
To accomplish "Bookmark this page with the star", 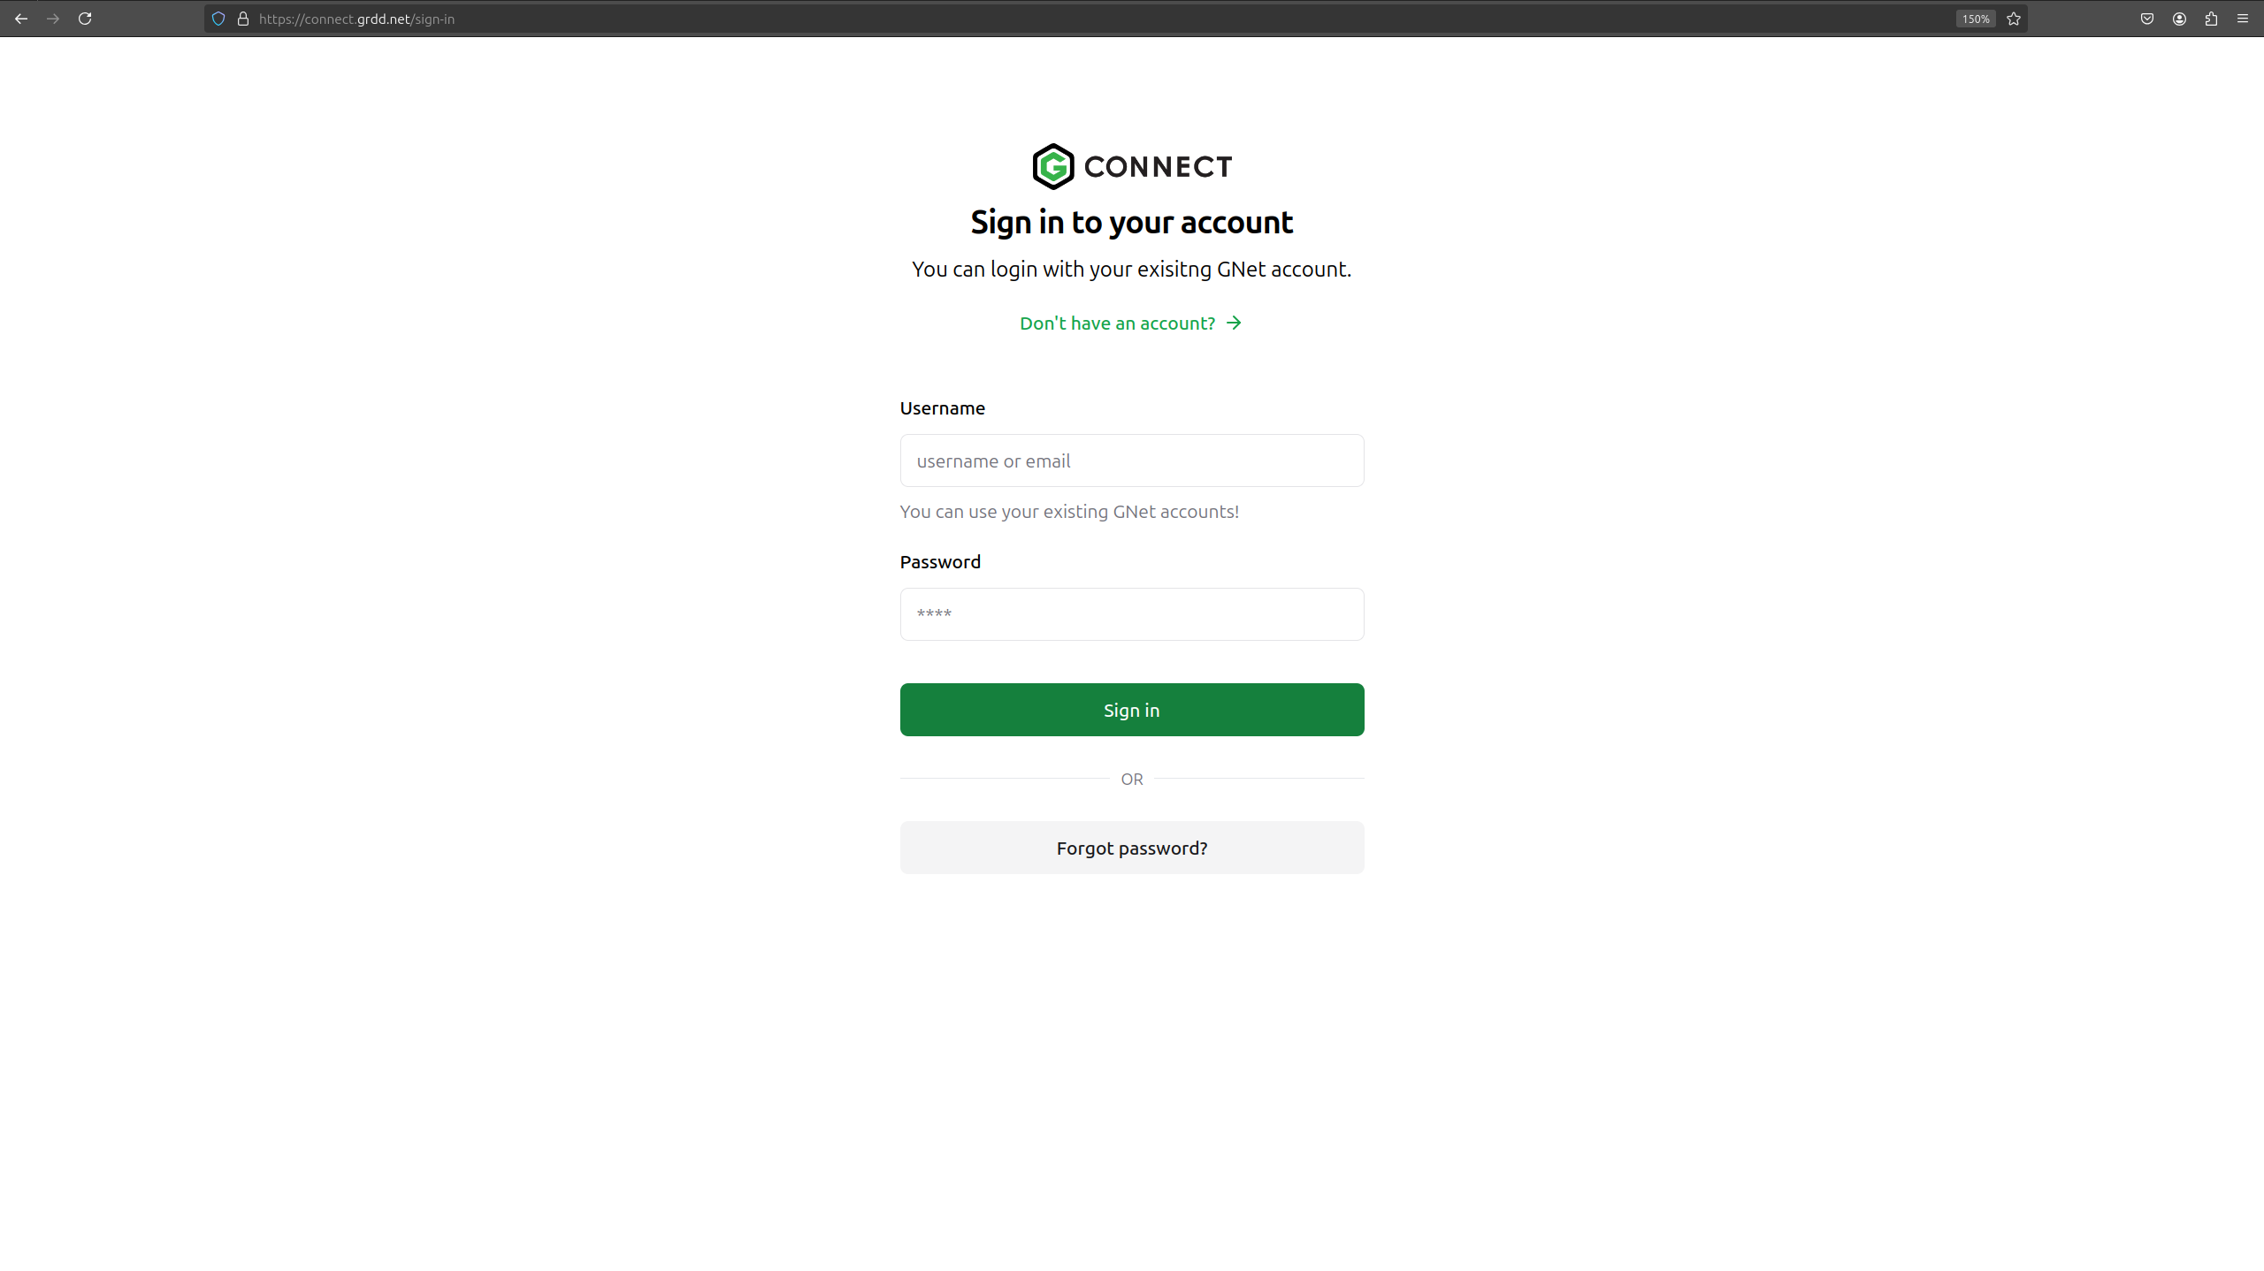I will point(2014,19).
